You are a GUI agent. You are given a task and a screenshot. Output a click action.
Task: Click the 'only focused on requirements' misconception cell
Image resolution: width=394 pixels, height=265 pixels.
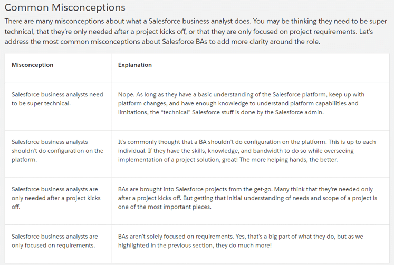[x=54, y=241]
